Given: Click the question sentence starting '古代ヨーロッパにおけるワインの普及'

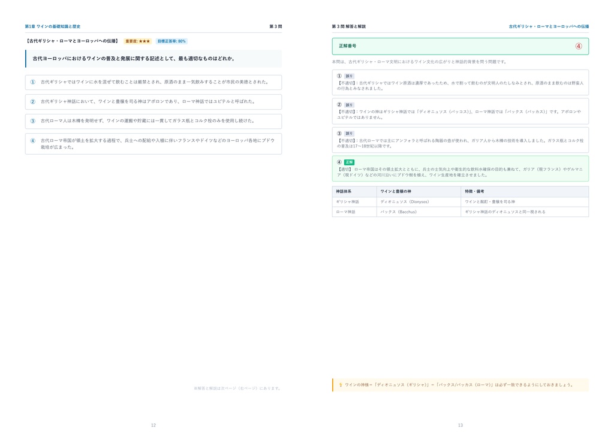Looking at the screenshot, I should 134,59.
